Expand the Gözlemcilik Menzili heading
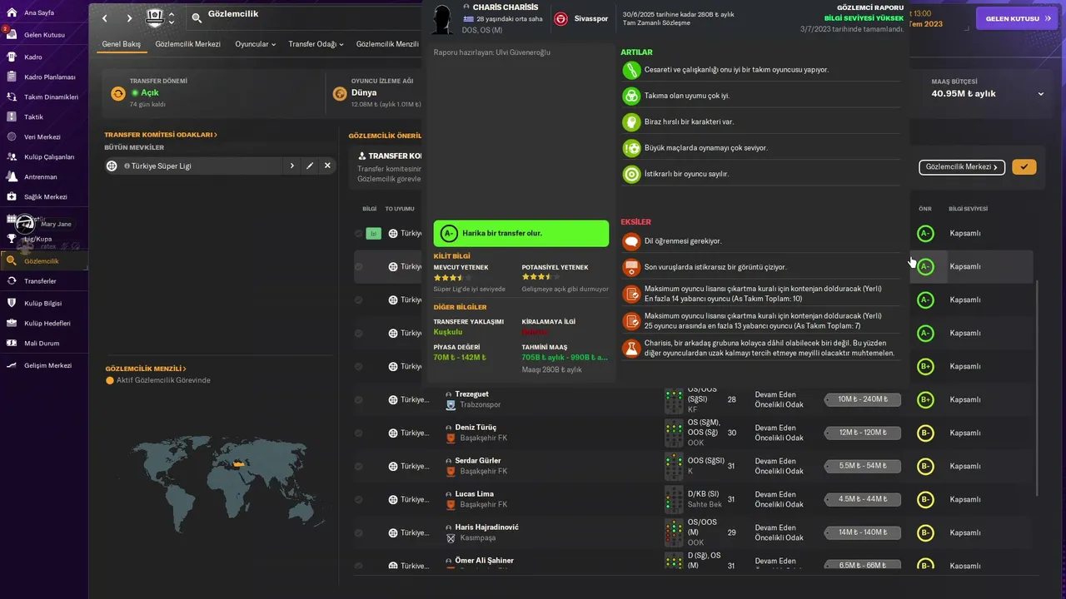The height and width of the screenshot is (599, 1066). point(146,369)
